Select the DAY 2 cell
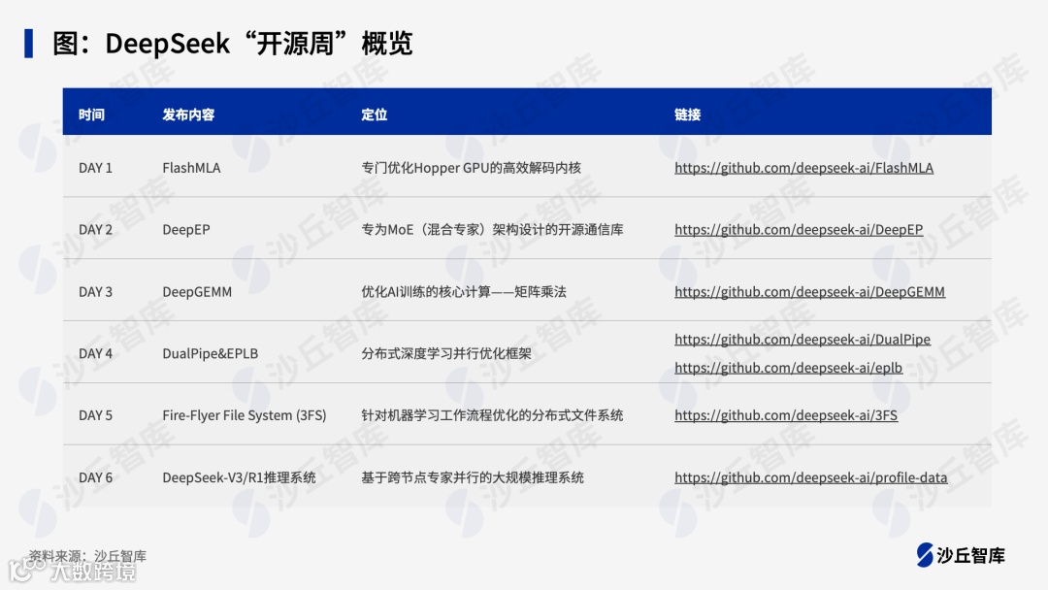 (95, 230)
